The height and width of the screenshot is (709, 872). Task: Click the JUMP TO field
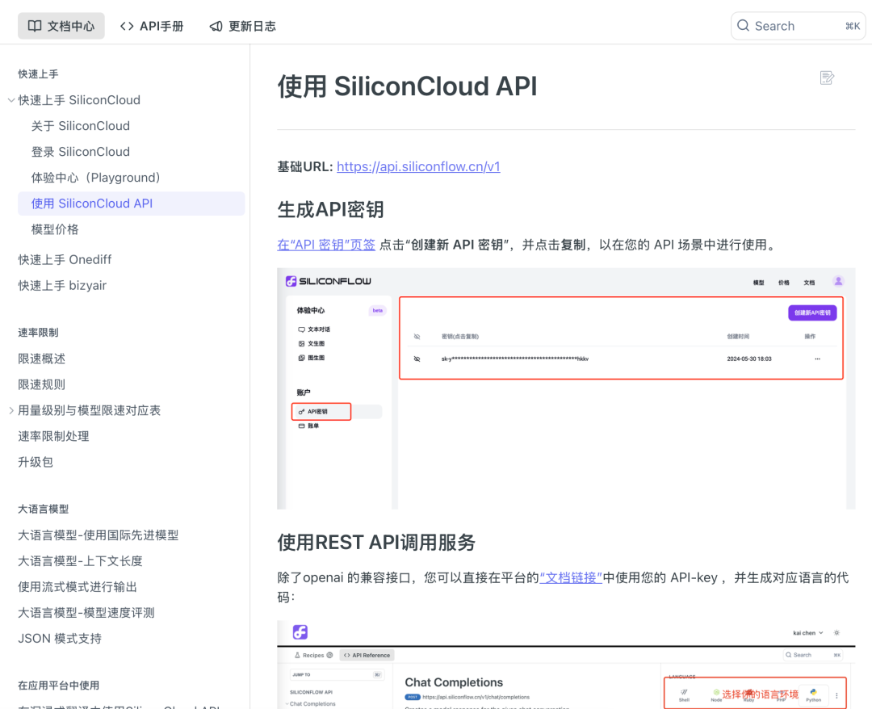click(337, 674)
